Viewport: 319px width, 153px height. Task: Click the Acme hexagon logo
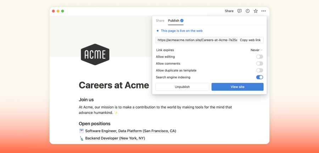[95, 54]
